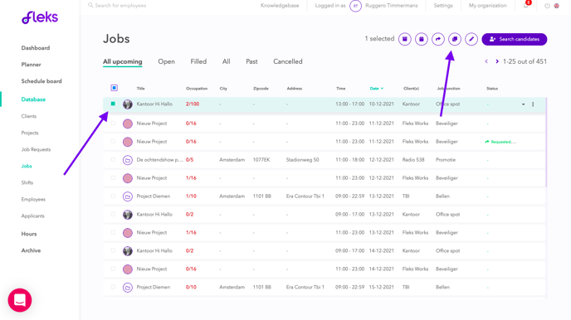
Task: Click the duplicate job icon in the toolbar
Action: tap(455, 39)
